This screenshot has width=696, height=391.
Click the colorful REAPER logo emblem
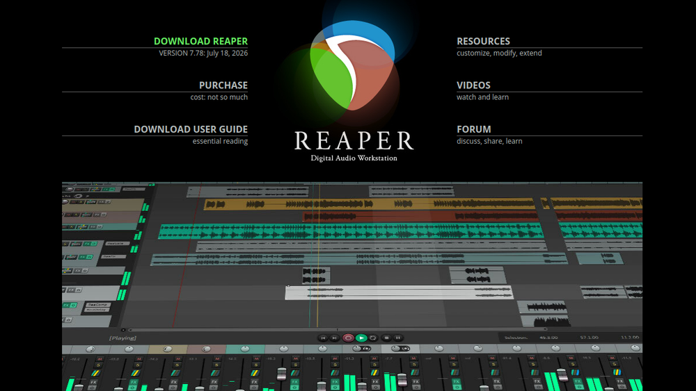tap(352, 65)
